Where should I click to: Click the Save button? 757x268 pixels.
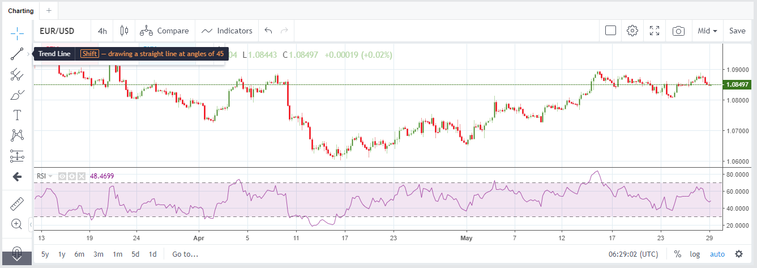point(737,31)
